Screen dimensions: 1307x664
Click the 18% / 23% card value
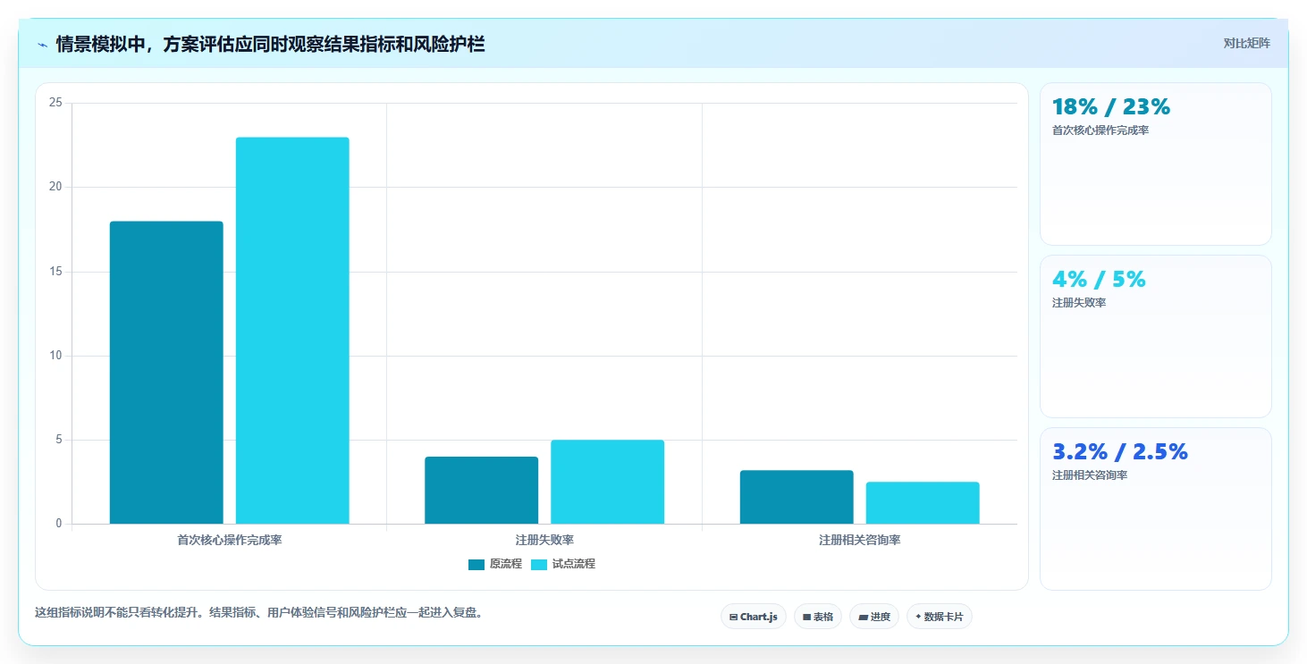1110,107
